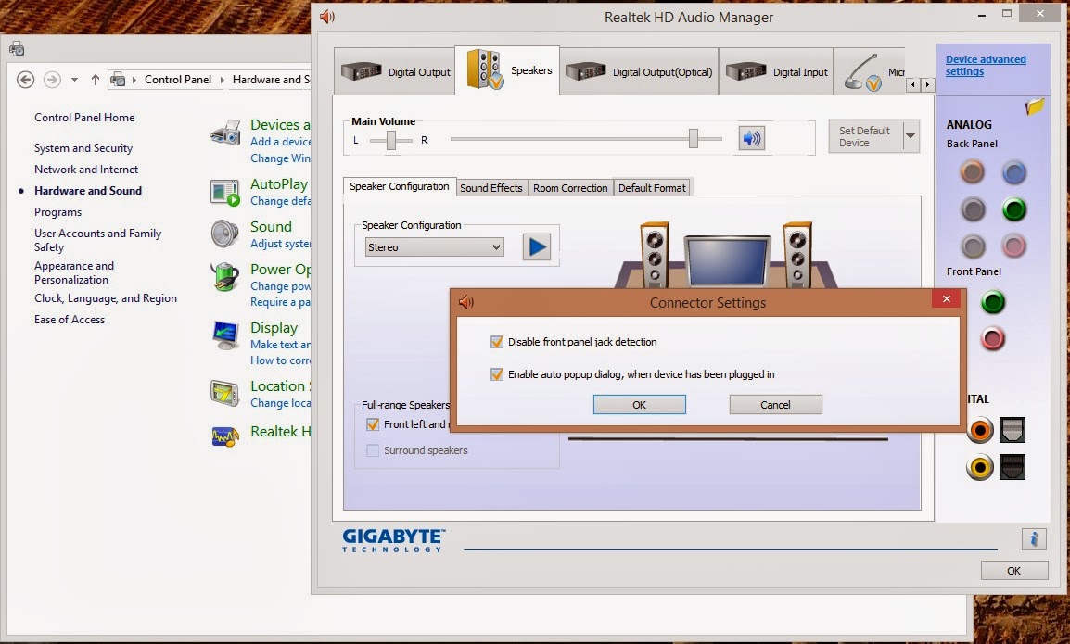The height and width of the screenshot is (644, 1070).
Task: Switch to the Microphone tab
Action: pos(870,71)
